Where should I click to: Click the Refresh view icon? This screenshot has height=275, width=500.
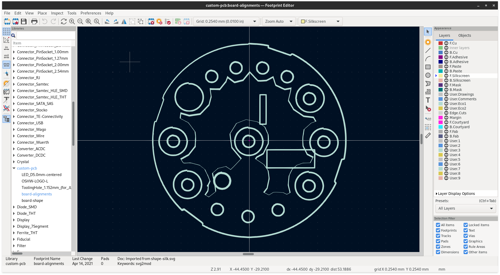tap(64, 21)
